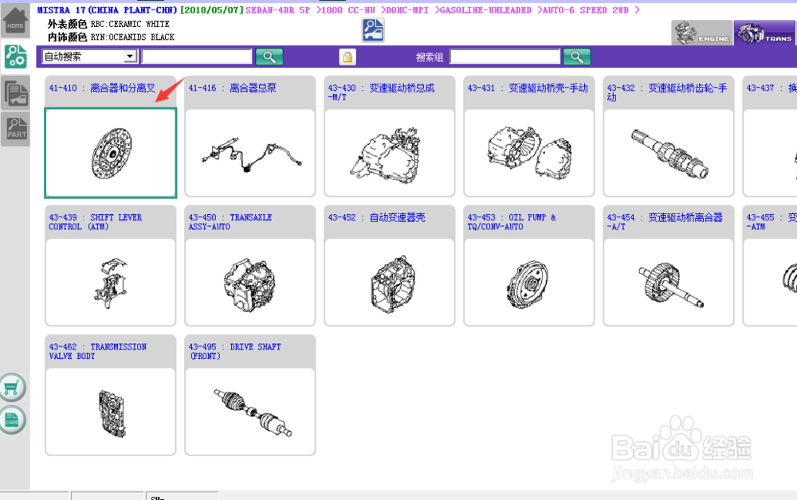The image size is (797, 500).
Task: Open the 43-450 transaxle assy-auto thumbnail
Action: click(x=250, y=282)
